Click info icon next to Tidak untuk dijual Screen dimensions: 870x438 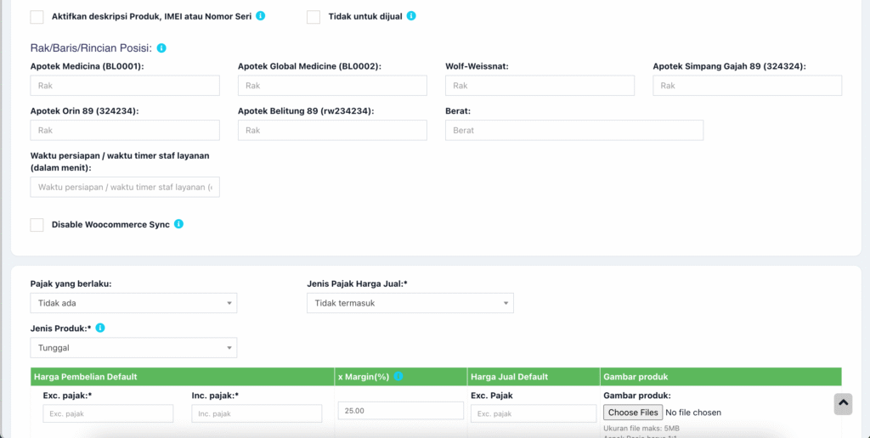(411, 16)
